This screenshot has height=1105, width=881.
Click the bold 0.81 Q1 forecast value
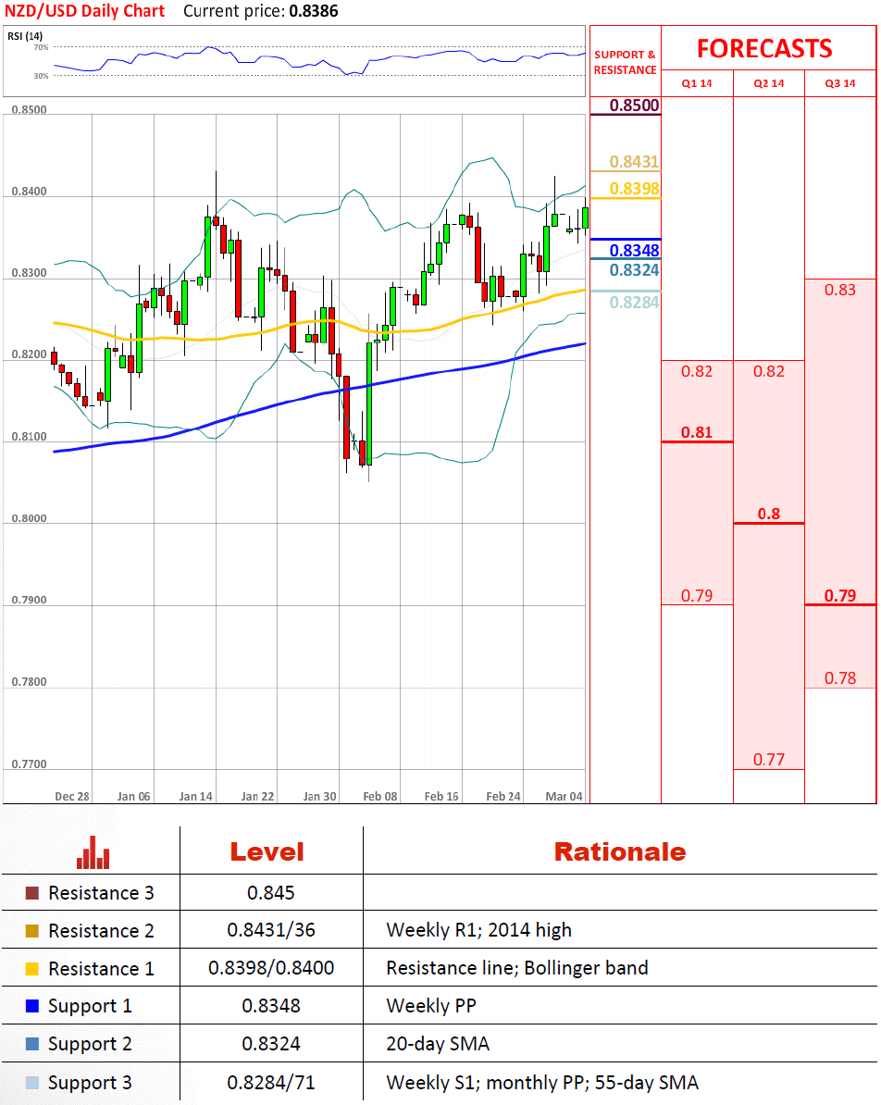697,432
